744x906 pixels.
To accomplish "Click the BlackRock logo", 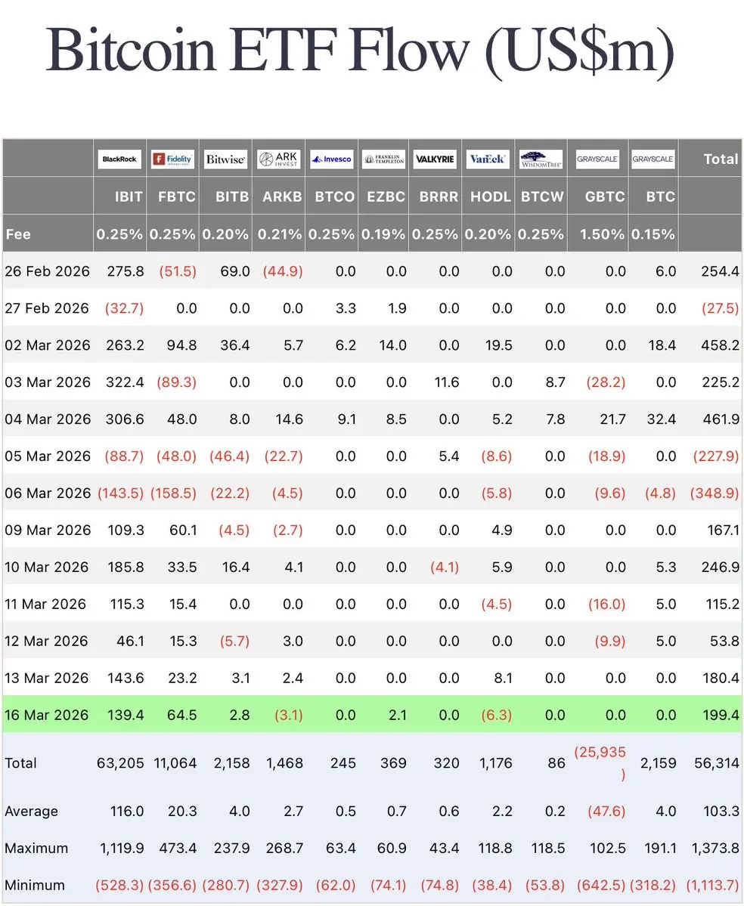I will click(x=119, y=159).
